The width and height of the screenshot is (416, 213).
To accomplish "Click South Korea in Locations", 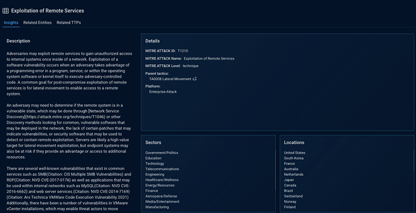I will 294,158.
